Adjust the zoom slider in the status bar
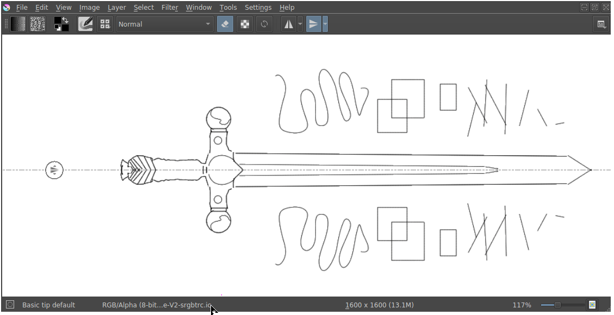Viewport: 614px width, 315px height. (557, 305)
